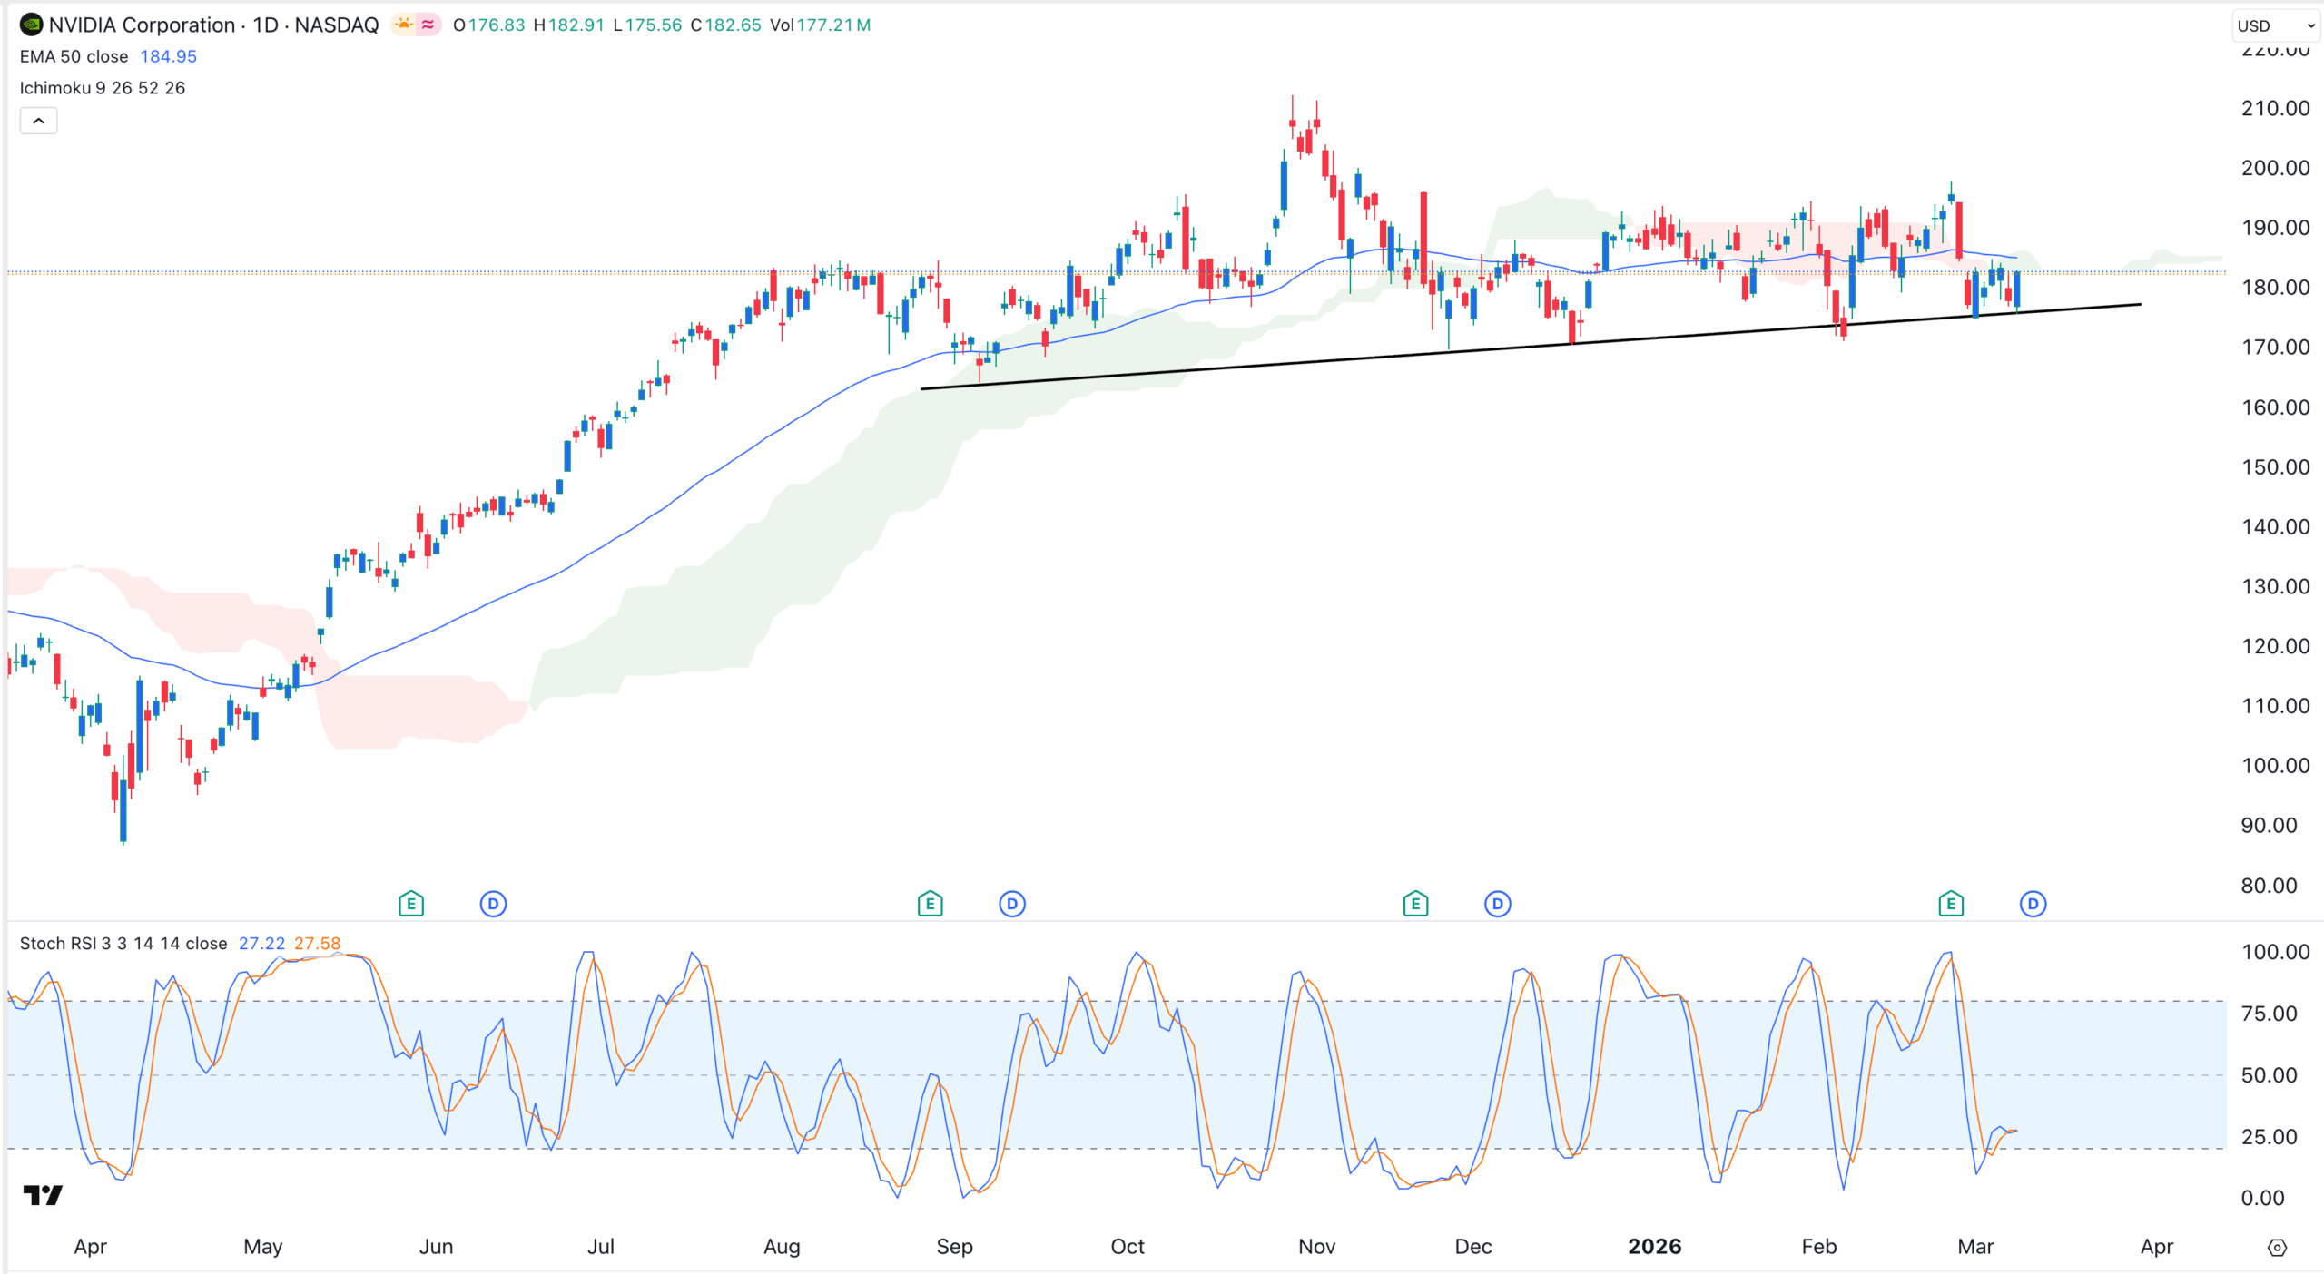Click the 200.00 price axis label
This screenshot has width=2324, height=1274.
2275,168
